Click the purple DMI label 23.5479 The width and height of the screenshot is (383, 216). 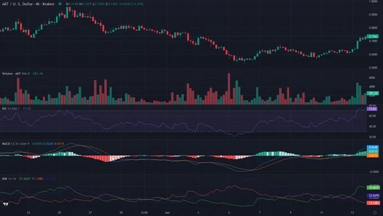(x=373, y=196)
